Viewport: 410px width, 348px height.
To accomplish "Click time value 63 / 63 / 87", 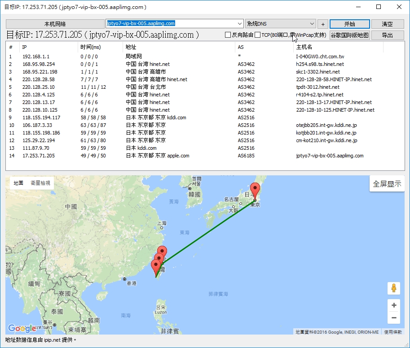I will pos(93,125).
